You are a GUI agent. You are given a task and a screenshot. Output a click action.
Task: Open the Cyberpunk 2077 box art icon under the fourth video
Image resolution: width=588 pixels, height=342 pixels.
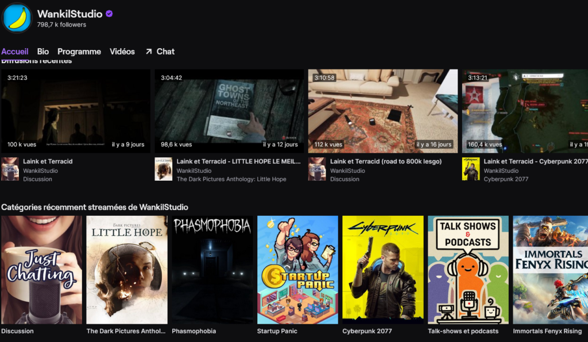tap(471, 169)
